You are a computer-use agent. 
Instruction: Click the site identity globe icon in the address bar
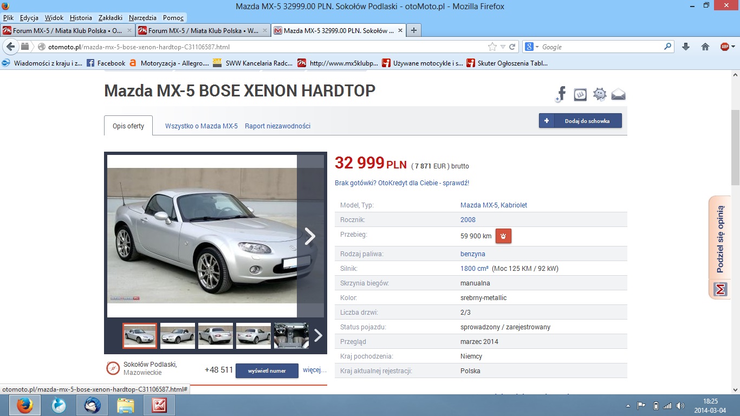(x=42, y=47)
